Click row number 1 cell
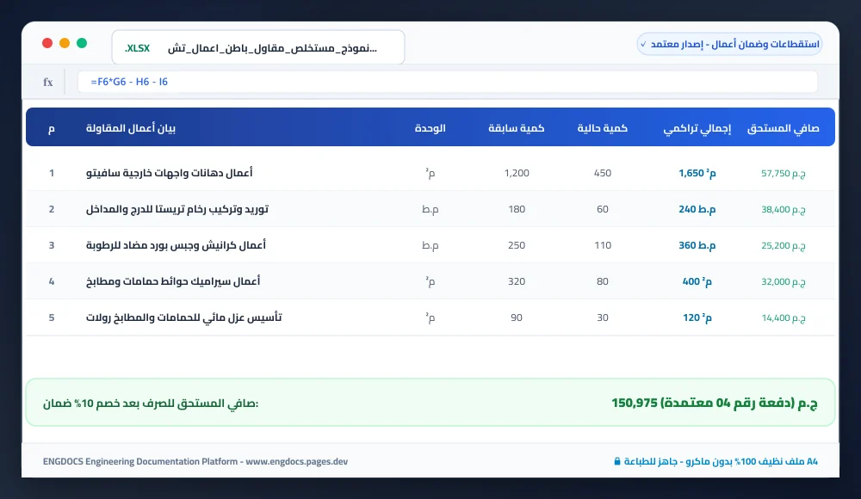 52,173
